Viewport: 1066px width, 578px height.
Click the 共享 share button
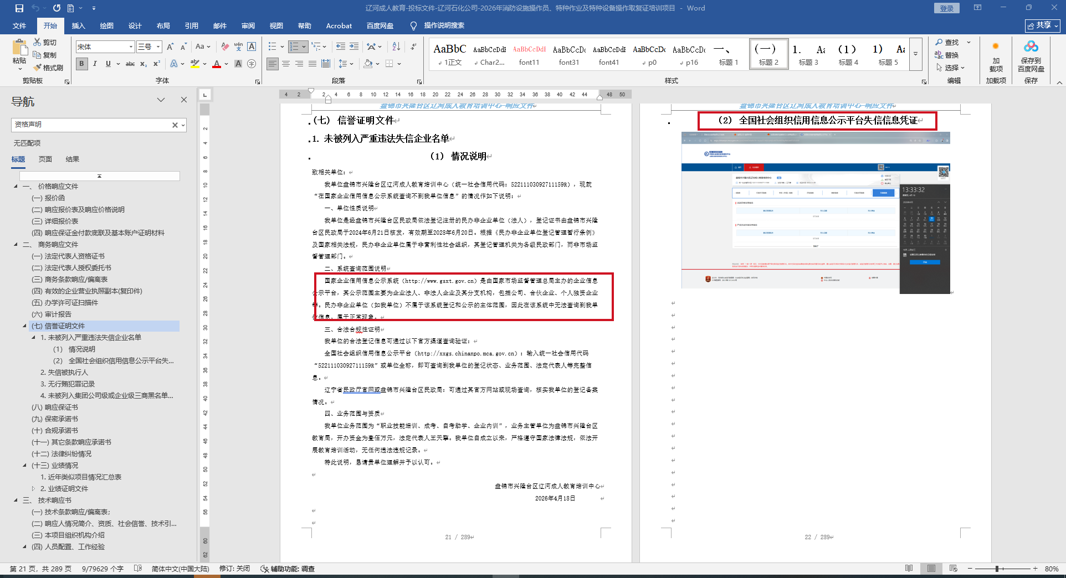coord(1042,25)
